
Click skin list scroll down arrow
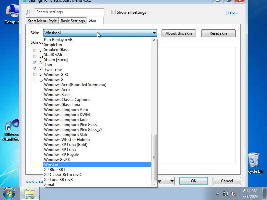154,184
